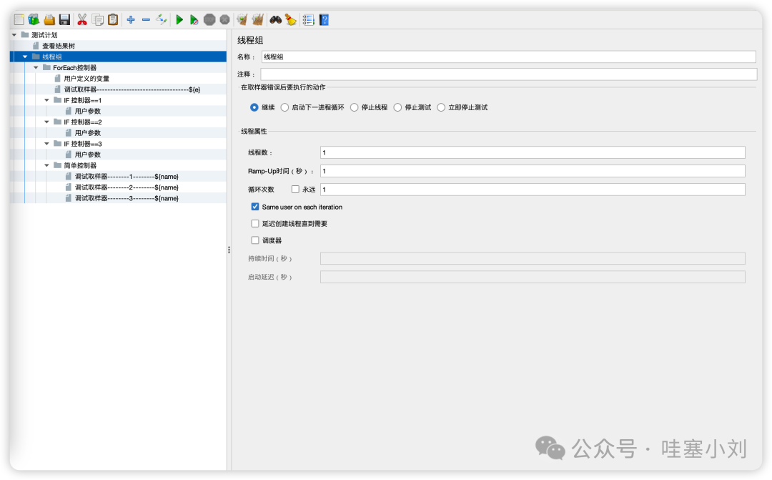The height and width of the screenshot is (480, 772).
Task: Save the test plan with the floppy disk icon
Action: point(64,20)
